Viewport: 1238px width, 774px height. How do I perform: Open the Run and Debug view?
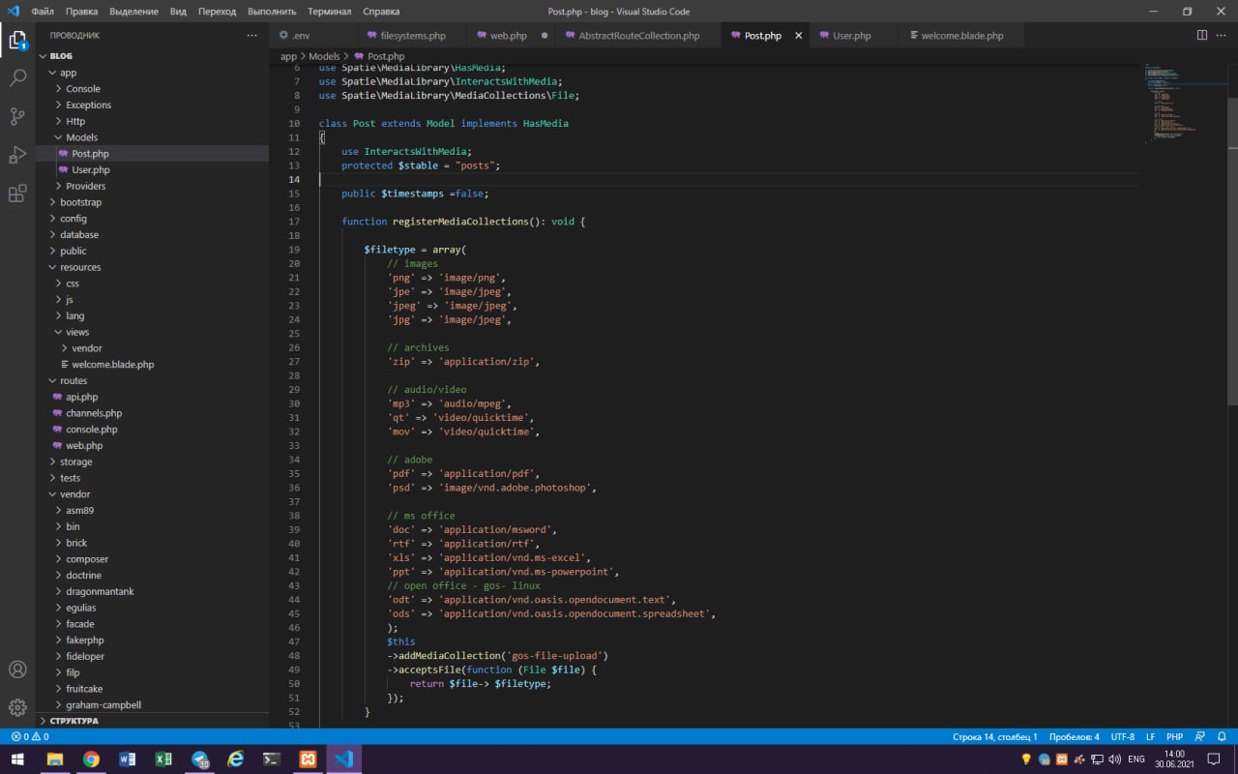pyautogui.click(x=17, y=155)
